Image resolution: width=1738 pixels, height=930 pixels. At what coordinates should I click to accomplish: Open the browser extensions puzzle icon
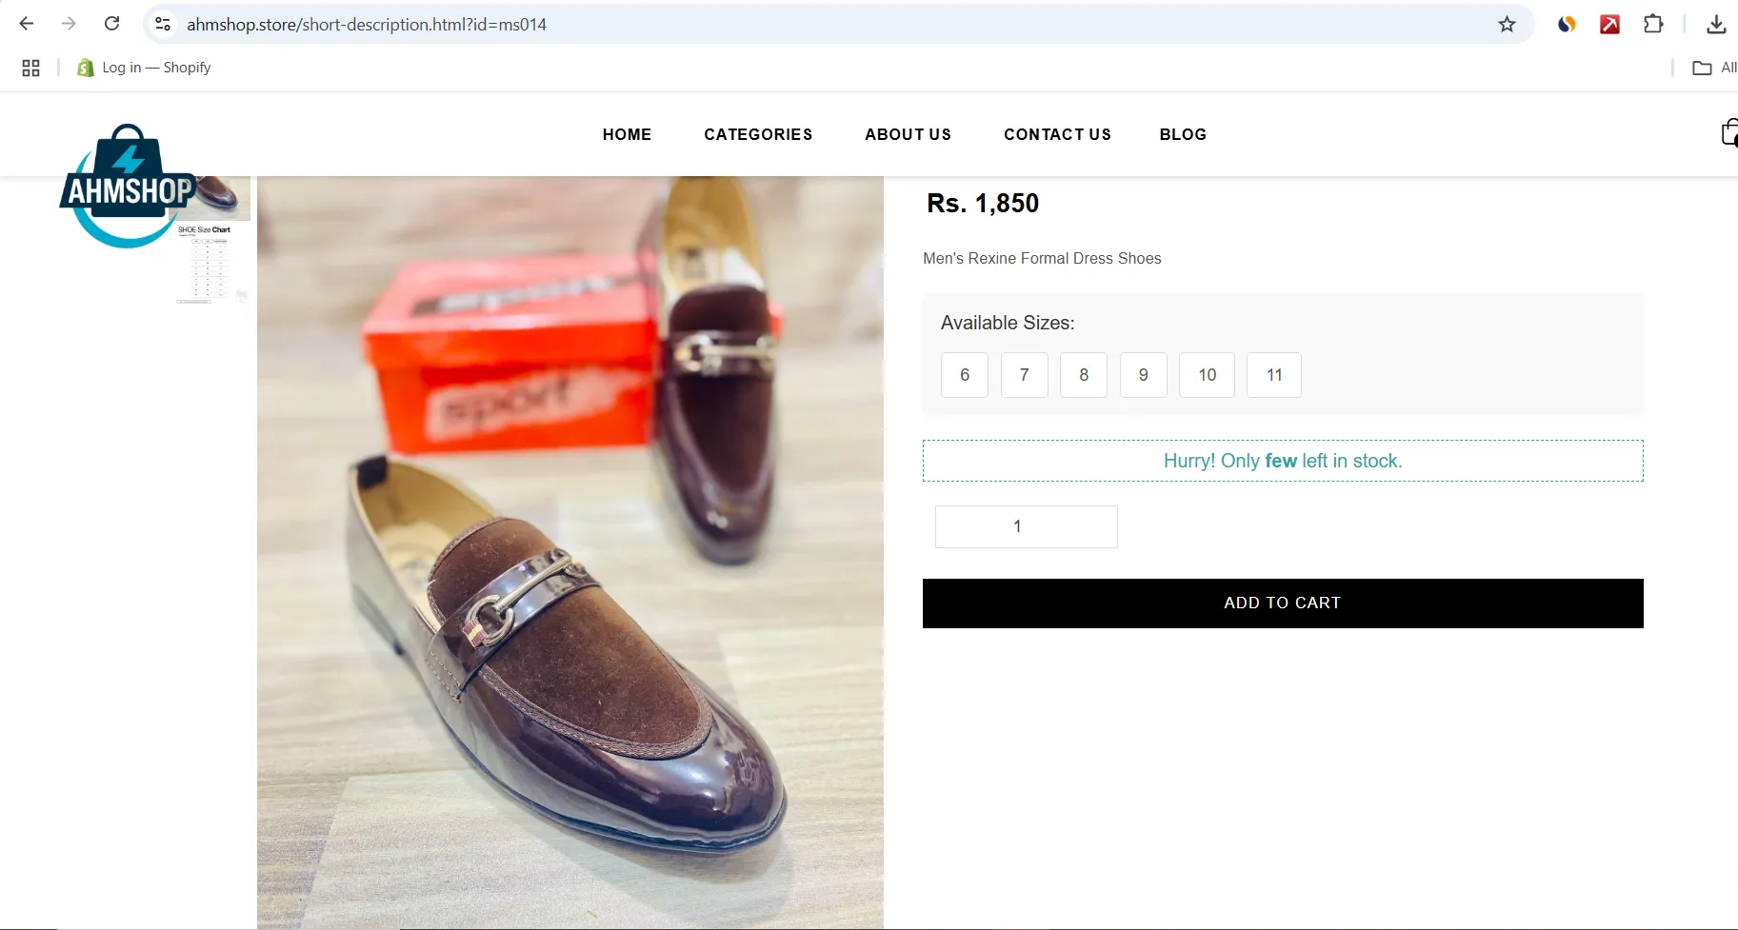[x=1653, y=25]
